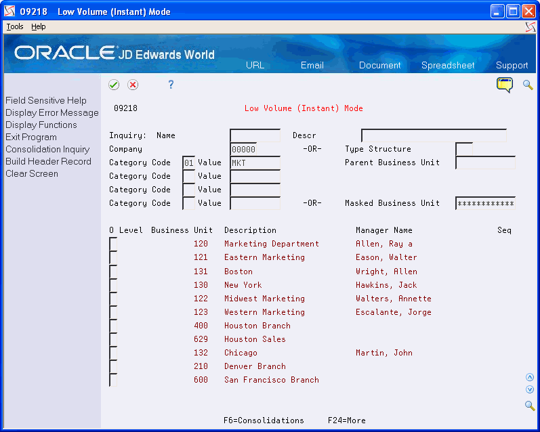
Task: Click F6=Consolidations function key text
Action: pyautogui.click(x=264, y=420)
